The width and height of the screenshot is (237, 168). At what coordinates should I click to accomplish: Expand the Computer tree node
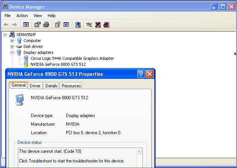point(12,41)
